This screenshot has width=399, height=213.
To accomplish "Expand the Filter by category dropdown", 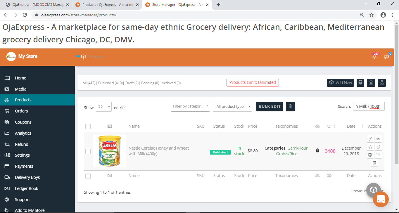I will click(x=190, y=106).
